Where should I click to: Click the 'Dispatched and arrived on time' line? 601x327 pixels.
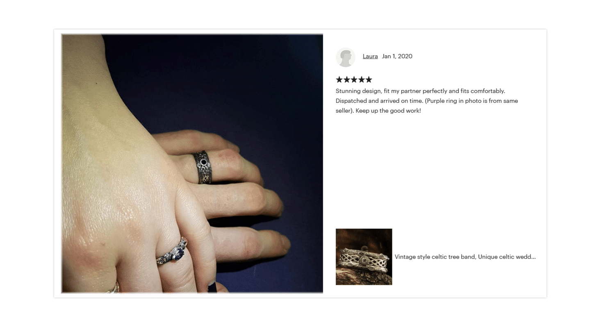click(427, 100)
